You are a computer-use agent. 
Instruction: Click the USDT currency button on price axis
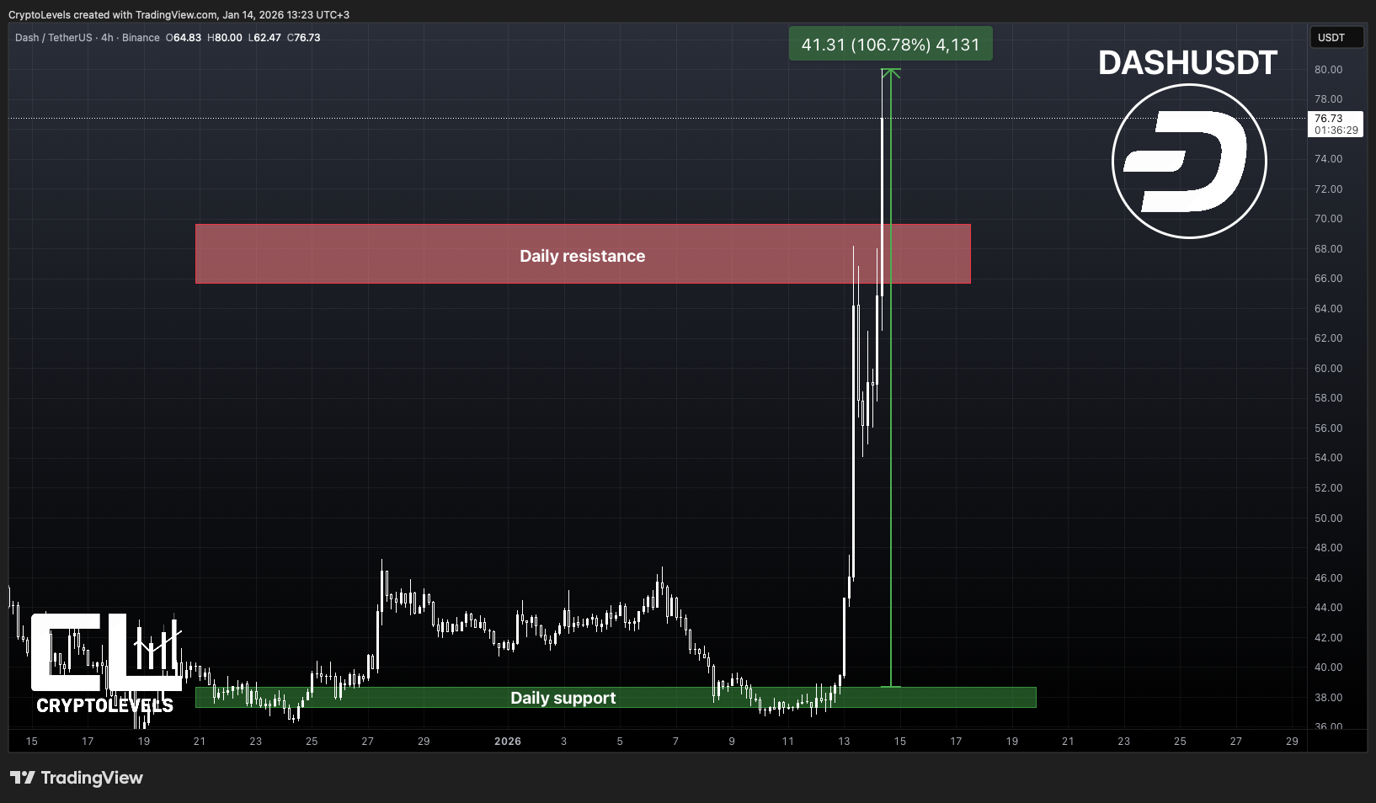click(1336, 38)
